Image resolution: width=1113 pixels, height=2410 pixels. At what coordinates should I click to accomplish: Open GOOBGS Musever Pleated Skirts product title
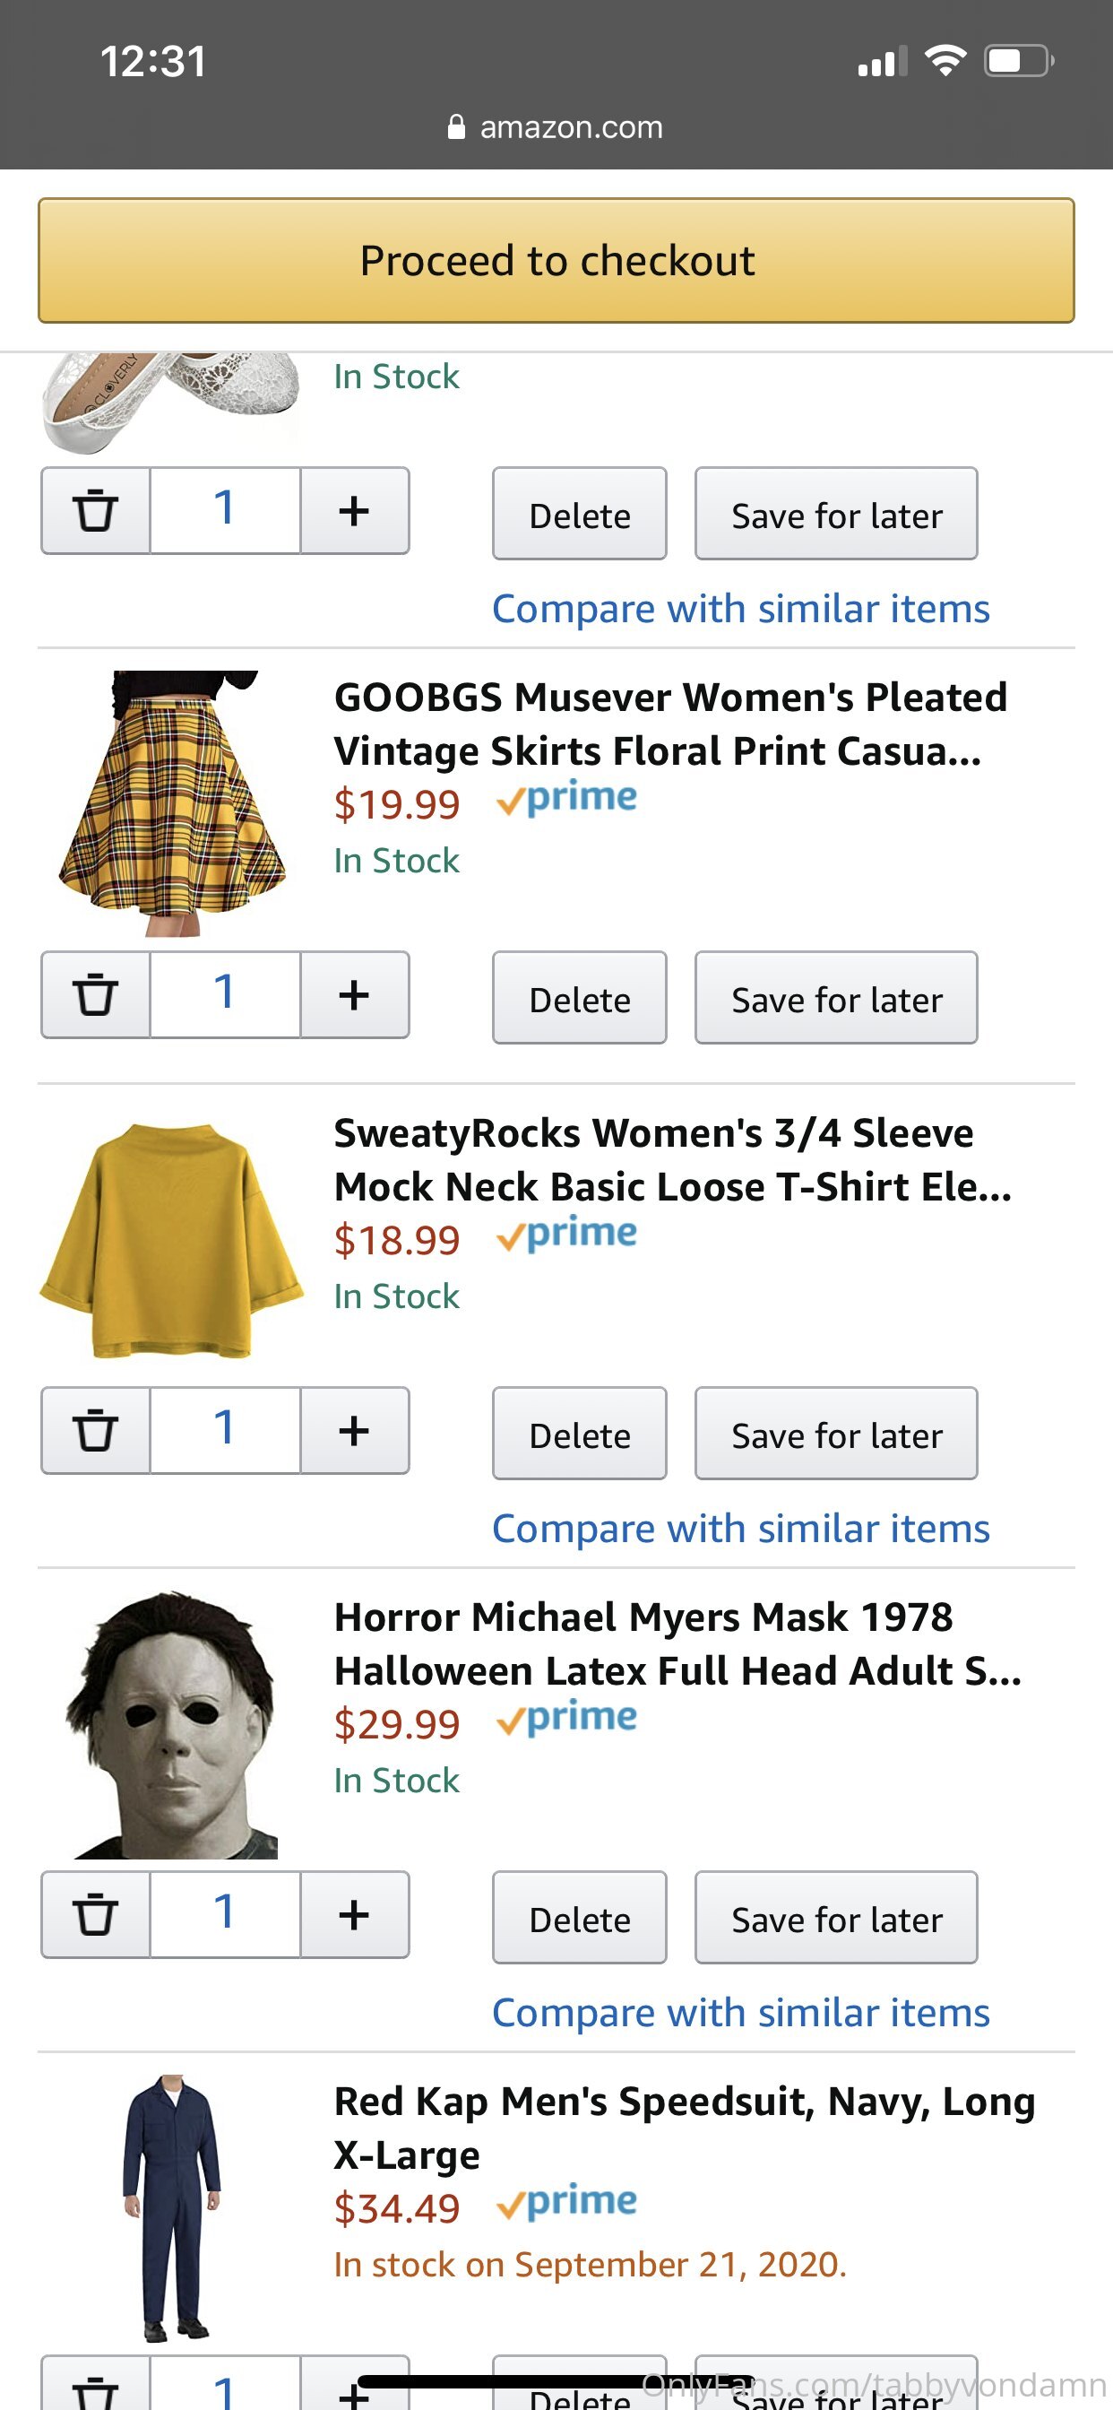[670, 724]
